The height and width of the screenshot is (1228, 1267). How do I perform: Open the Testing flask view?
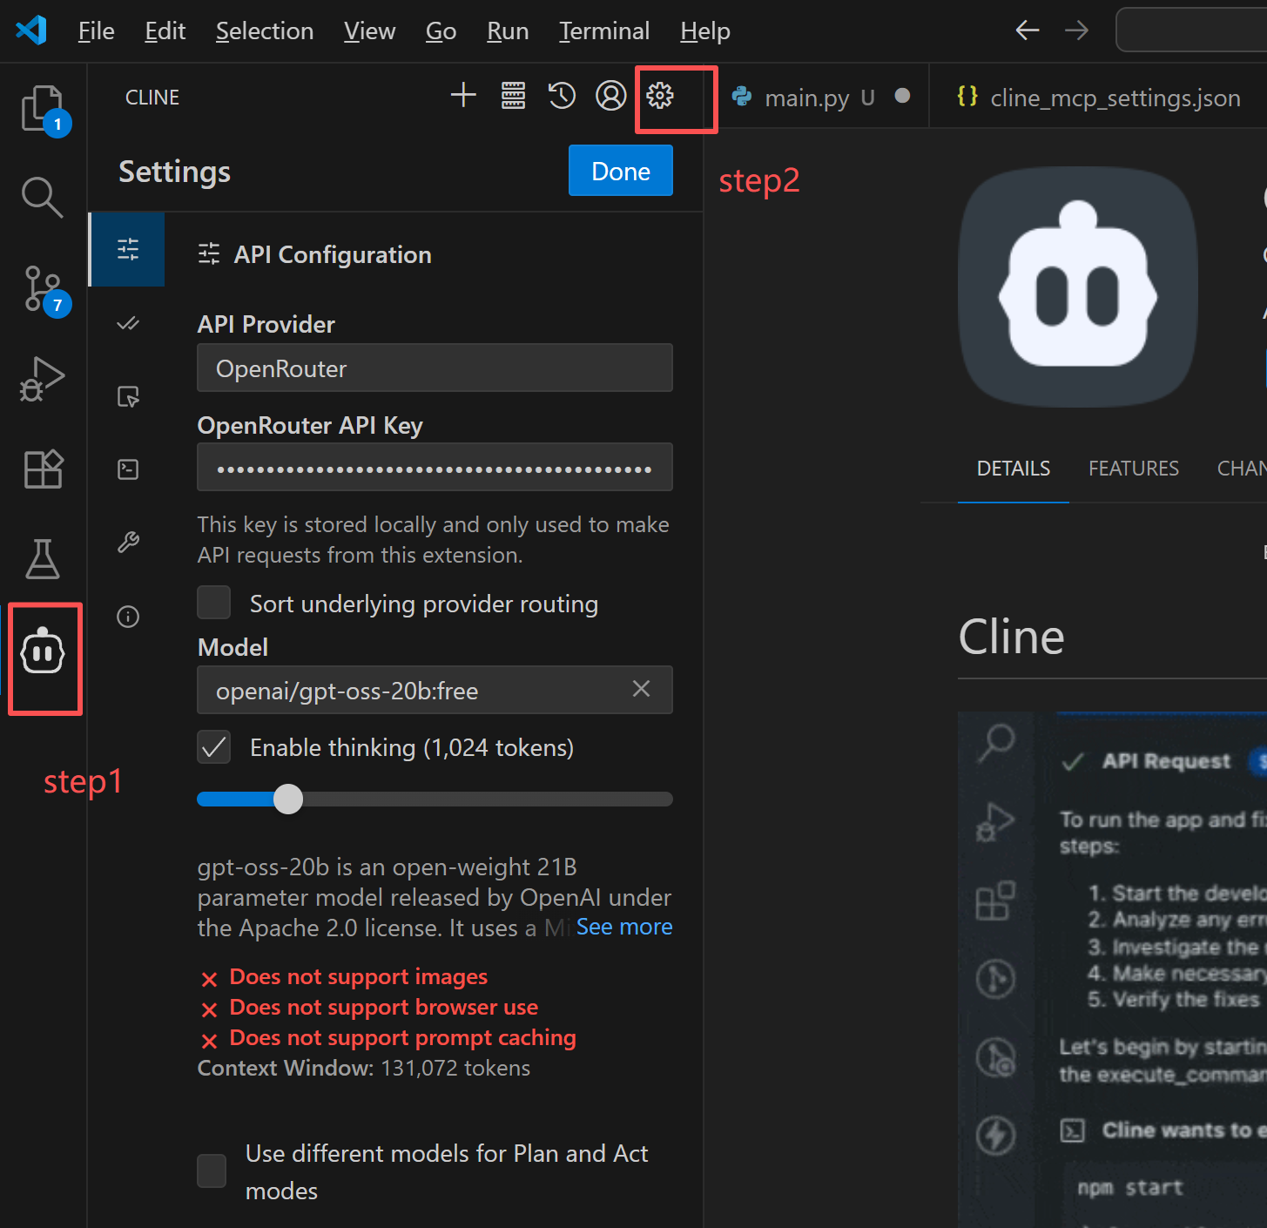point(43,559)
